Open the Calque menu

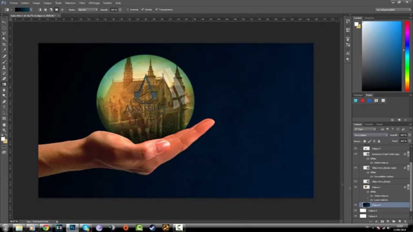pyautogui.click(x=47, y=3)
